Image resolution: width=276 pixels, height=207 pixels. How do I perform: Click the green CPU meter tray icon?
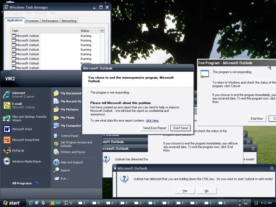tap(256, 203)
